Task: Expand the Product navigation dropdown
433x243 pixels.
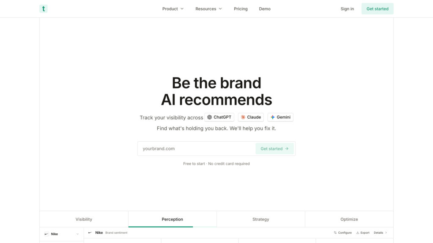Action: click(173, 9)
